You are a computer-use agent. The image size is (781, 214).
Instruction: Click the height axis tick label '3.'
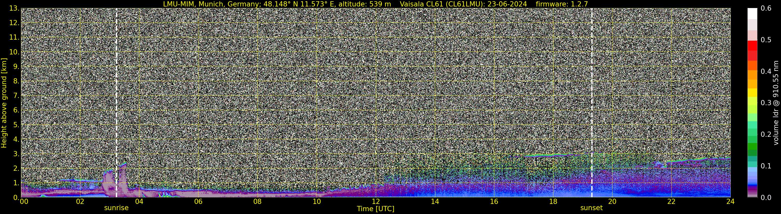coord(16,154)
